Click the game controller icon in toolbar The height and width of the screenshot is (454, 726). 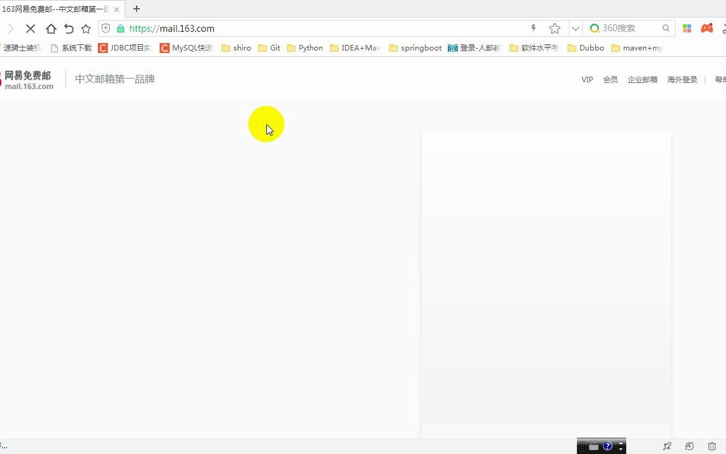707,28
